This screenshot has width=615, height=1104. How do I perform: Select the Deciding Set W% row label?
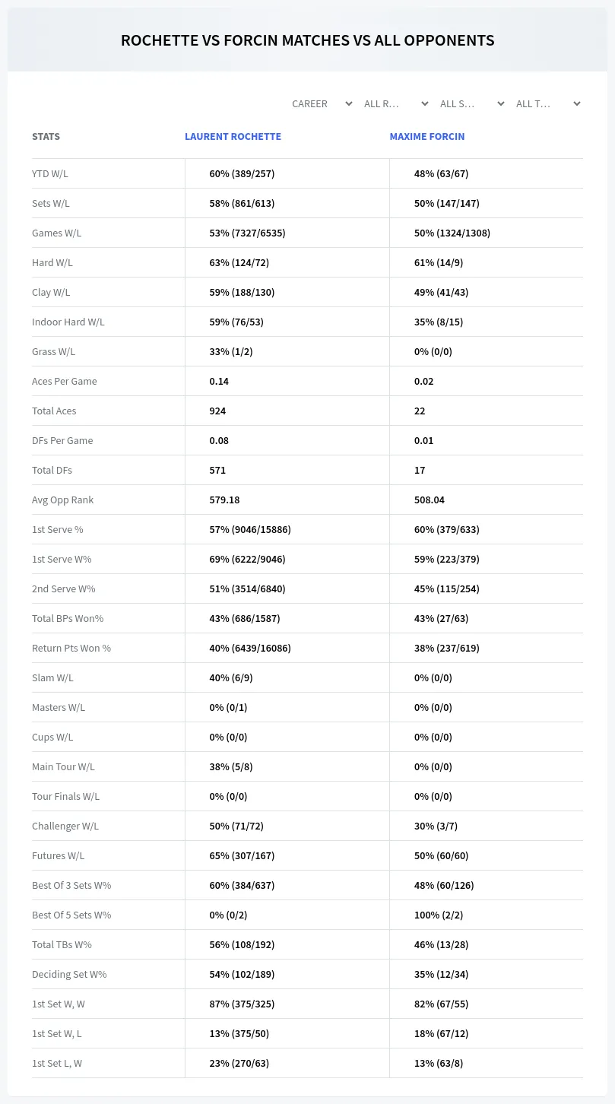coord(69,974)
